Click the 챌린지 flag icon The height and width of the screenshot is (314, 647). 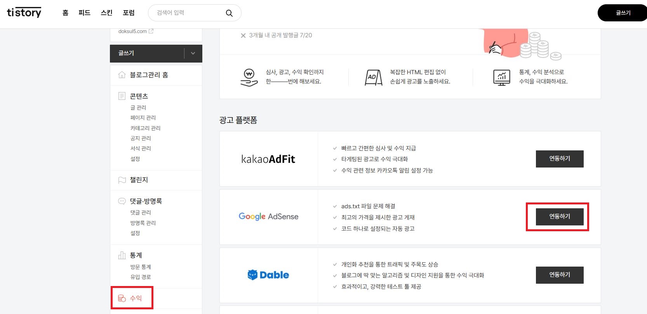(x=122, y=180)
